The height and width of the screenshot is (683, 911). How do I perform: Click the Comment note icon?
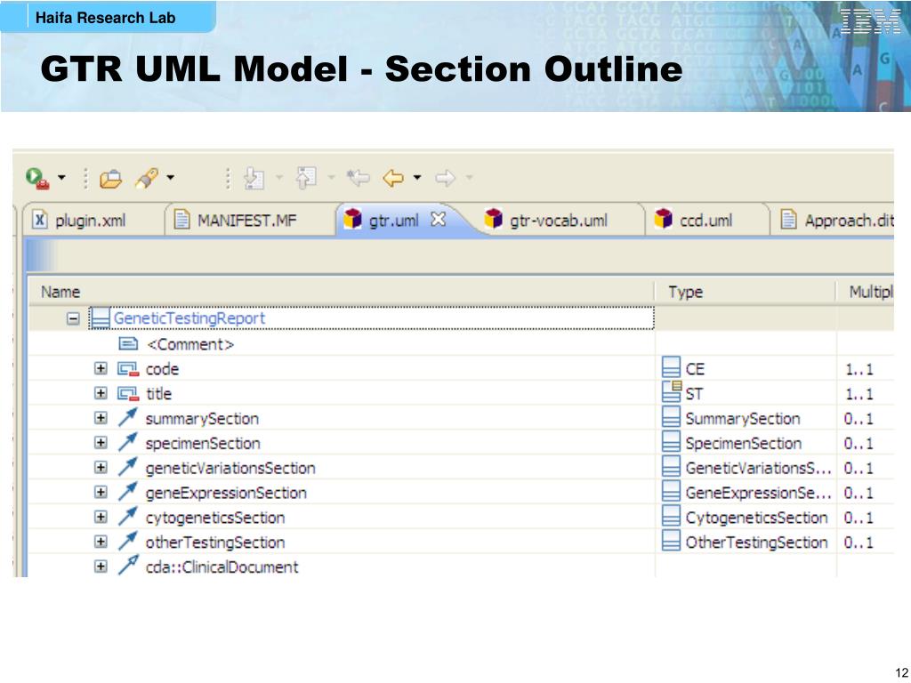128,344
